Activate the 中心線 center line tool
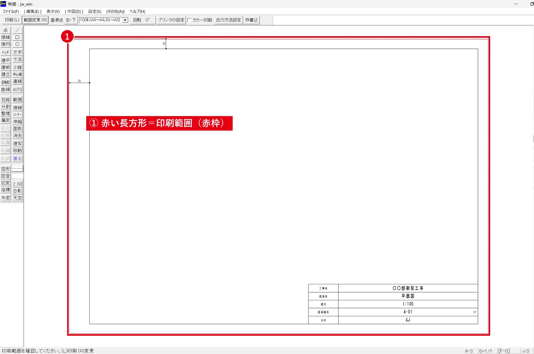This screenshot has height=354, width=534. (17, 75)
